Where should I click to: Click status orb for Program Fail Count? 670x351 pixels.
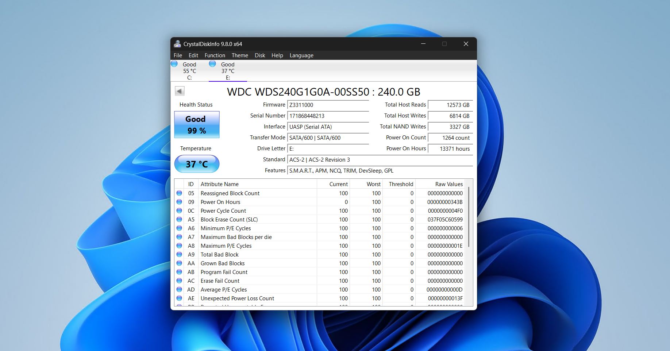(179, 272)
